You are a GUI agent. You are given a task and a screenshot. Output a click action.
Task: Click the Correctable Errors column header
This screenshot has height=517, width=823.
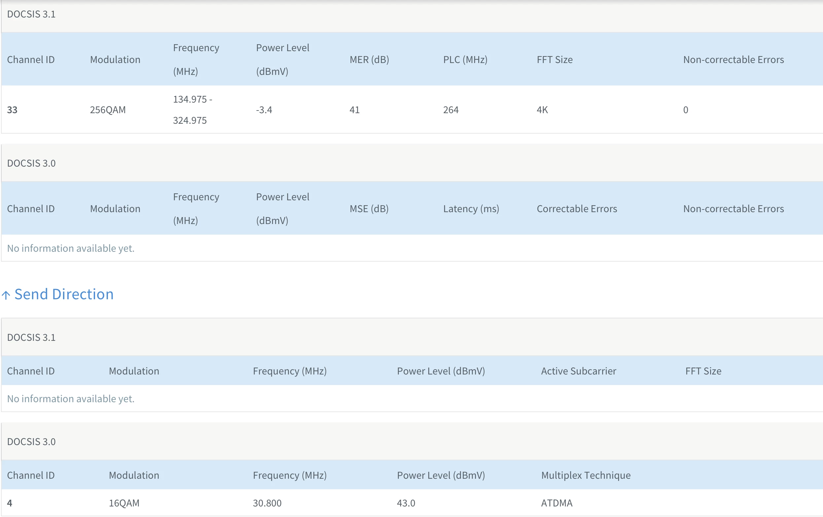coord(577,209)
